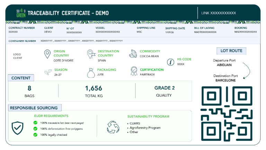Click the check next to 100% traceable lot

pos(35,123)
